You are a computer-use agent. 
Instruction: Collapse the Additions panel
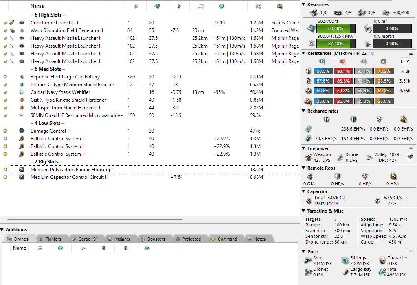point(2,230)
